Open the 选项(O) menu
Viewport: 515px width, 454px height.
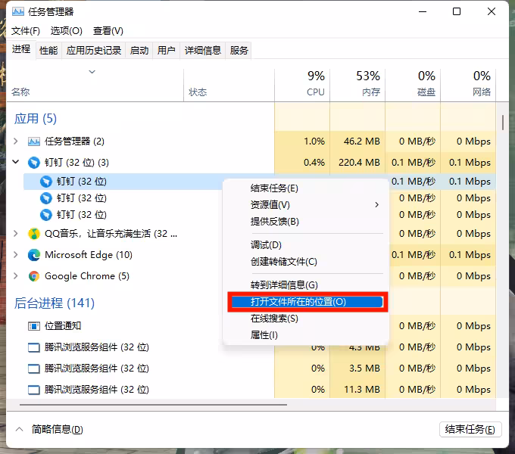point(67,31)
